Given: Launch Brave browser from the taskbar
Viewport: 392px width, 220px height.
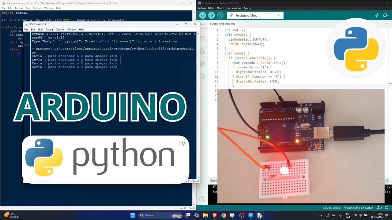Looking at the screenshot, I should click(215, 215).
